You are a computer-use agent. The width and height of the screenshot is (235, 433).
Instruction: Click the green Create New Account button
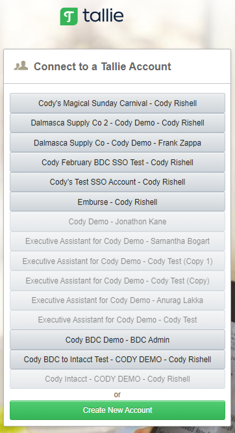(117, 410)
